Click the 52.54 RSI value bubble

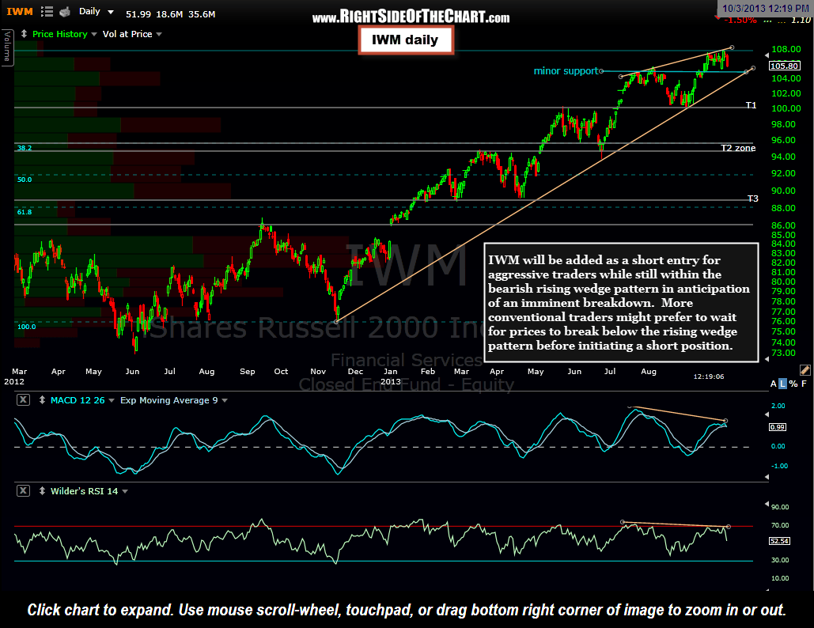point(779,541)
